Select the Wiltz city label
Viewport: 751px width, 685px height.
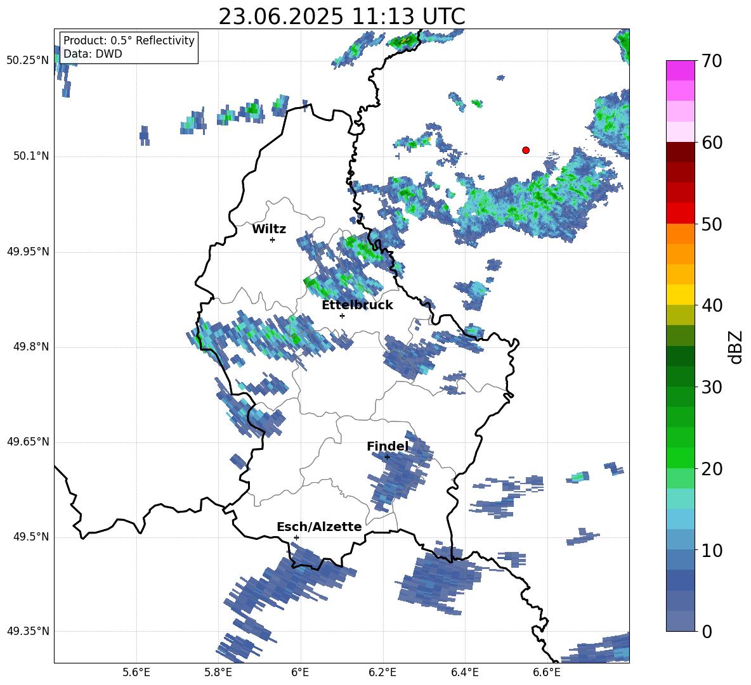pos(269,229)
